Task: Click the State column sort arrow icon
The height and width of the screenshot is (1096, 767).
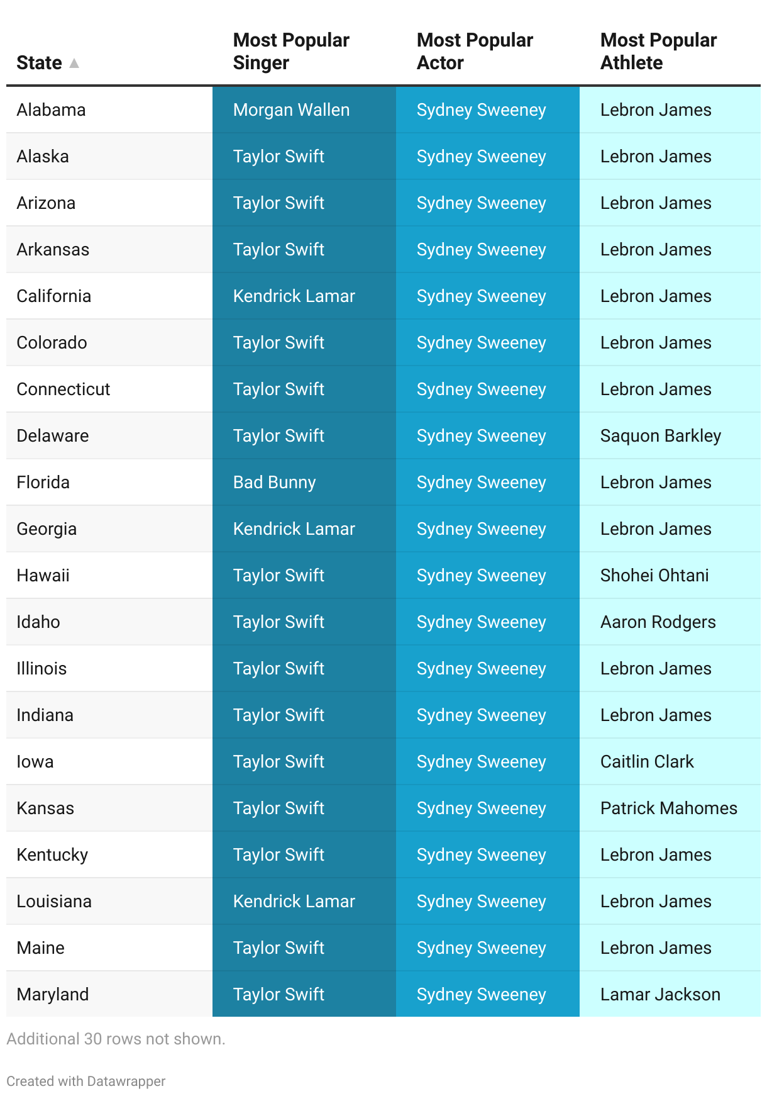Action: 74,63
